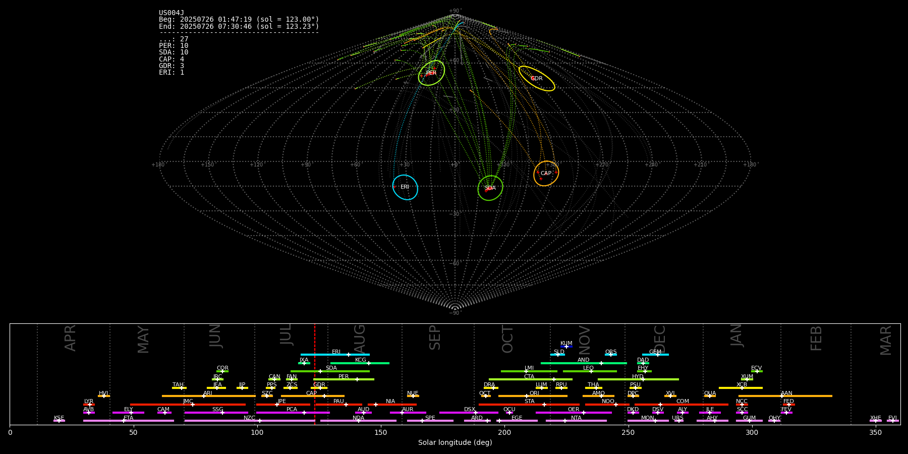Select the magenta PCA shower bar

point(293,412)
